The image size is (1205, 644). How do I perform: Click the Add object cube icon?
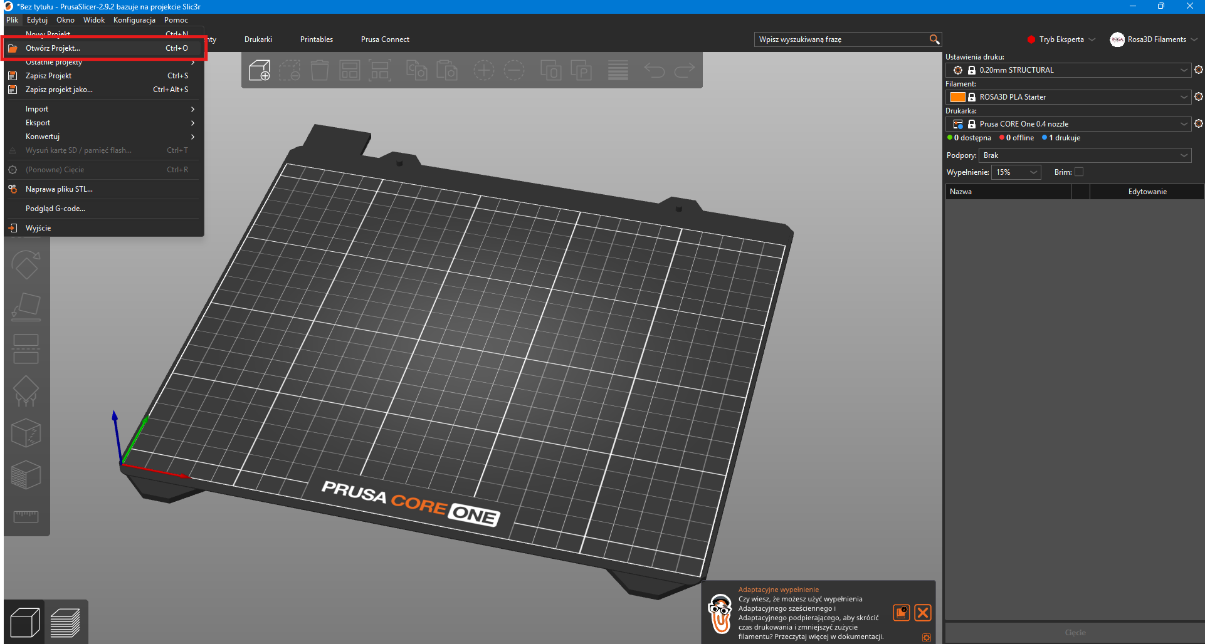pyautogui.click(x=260, y=70)
